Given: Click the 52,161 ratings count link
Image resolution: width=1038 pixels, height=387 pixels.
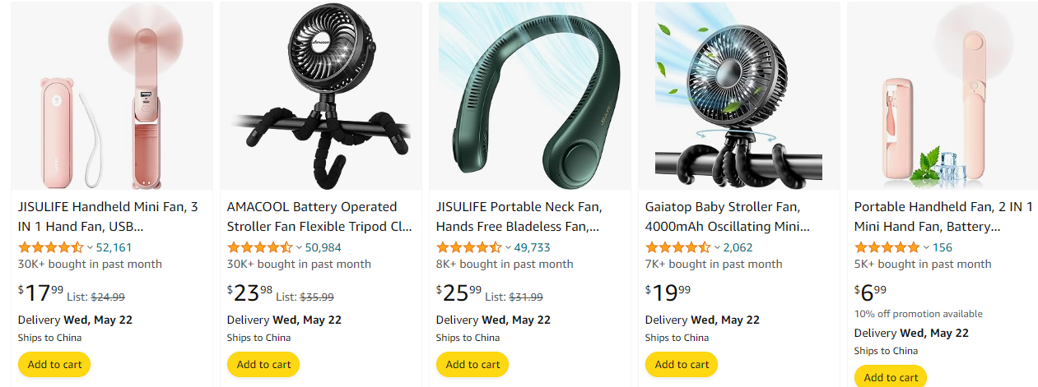Looking at the screenshot, I should click(114, 247).
